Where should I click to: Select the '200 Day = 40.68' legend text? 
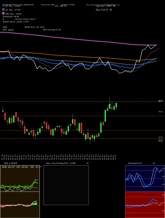tap(13, 14)
